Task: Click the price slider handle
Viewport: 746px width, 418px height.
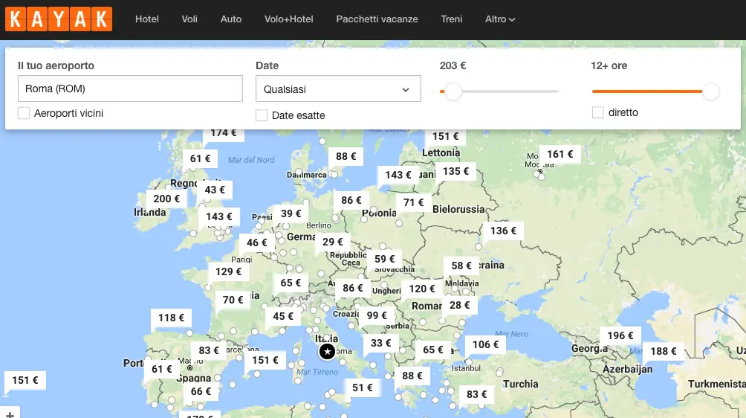Action: (x=453, y=91)
